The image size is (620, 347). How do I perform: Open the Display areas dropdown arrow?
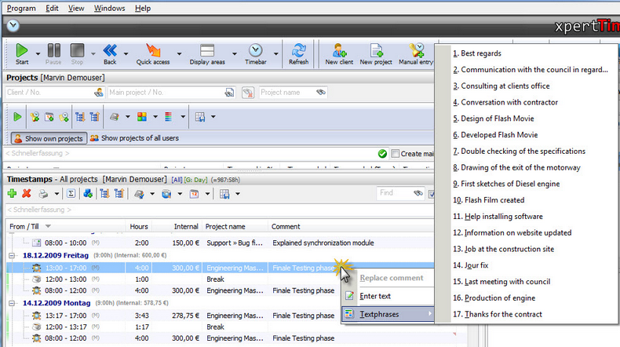pos(235,53)
